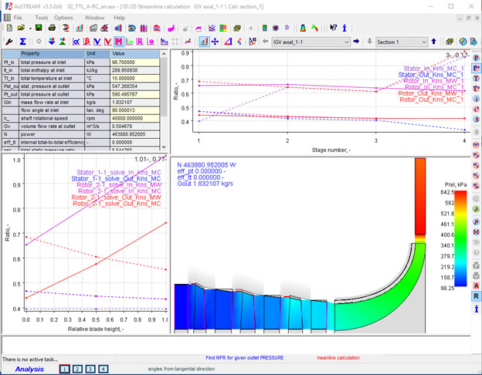This screenshot has width=482, height=375.
Task: Edit total pressure at inlet value 98.700000
Action: 135,62
